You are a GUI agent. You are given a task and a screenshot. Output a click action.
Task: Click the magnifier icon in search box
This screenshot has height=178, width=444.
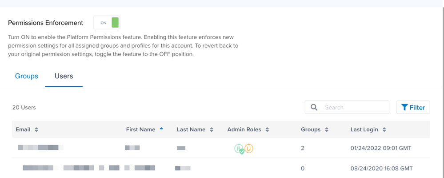click(x=314, y=107)
